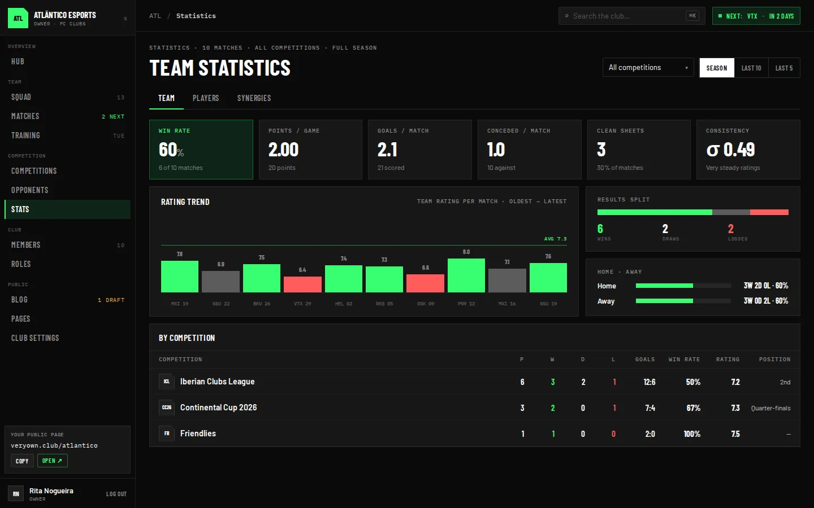Select the Iberian Clubs League row

(x=475, y=382)
